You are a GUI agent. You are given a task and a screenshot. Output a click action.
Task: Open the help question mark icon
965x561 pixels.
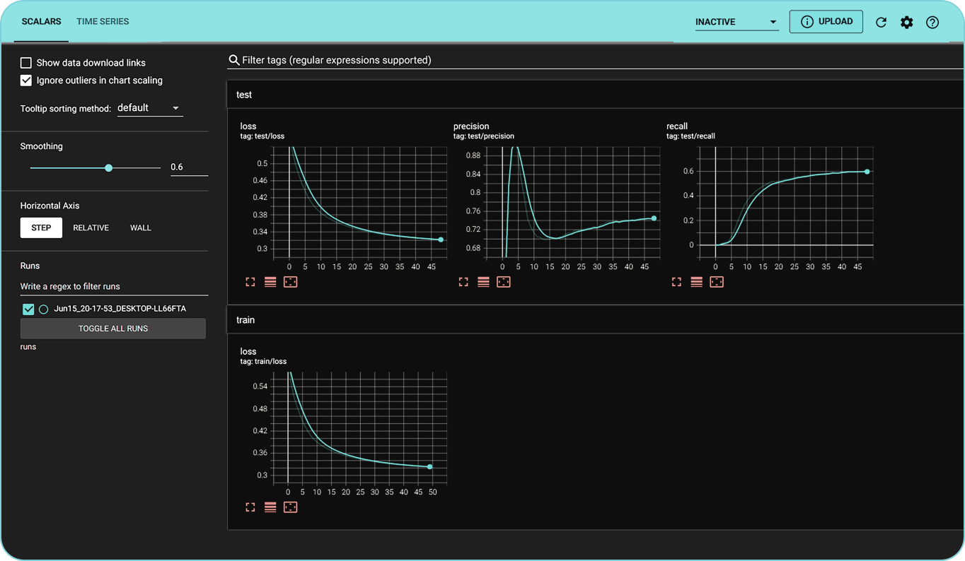pos(932,22)
